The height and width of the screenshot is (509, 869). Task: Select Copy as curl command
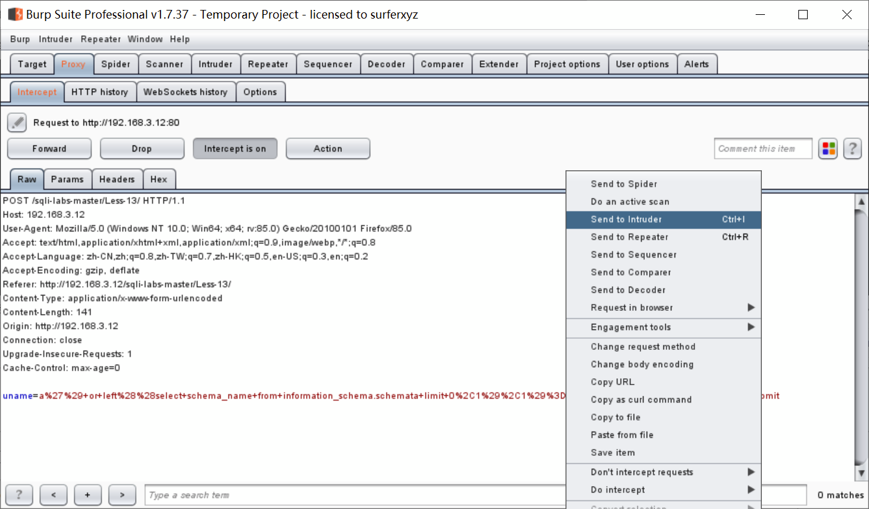pyautogui.click(x=663, y=400)
